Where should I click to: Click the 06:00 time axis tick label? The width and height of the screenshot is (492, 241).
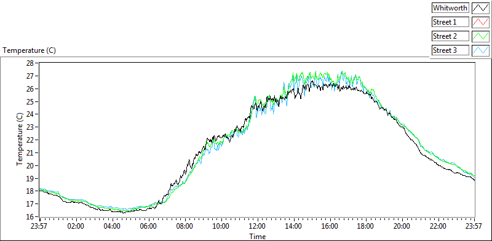(x=148, y=226)
